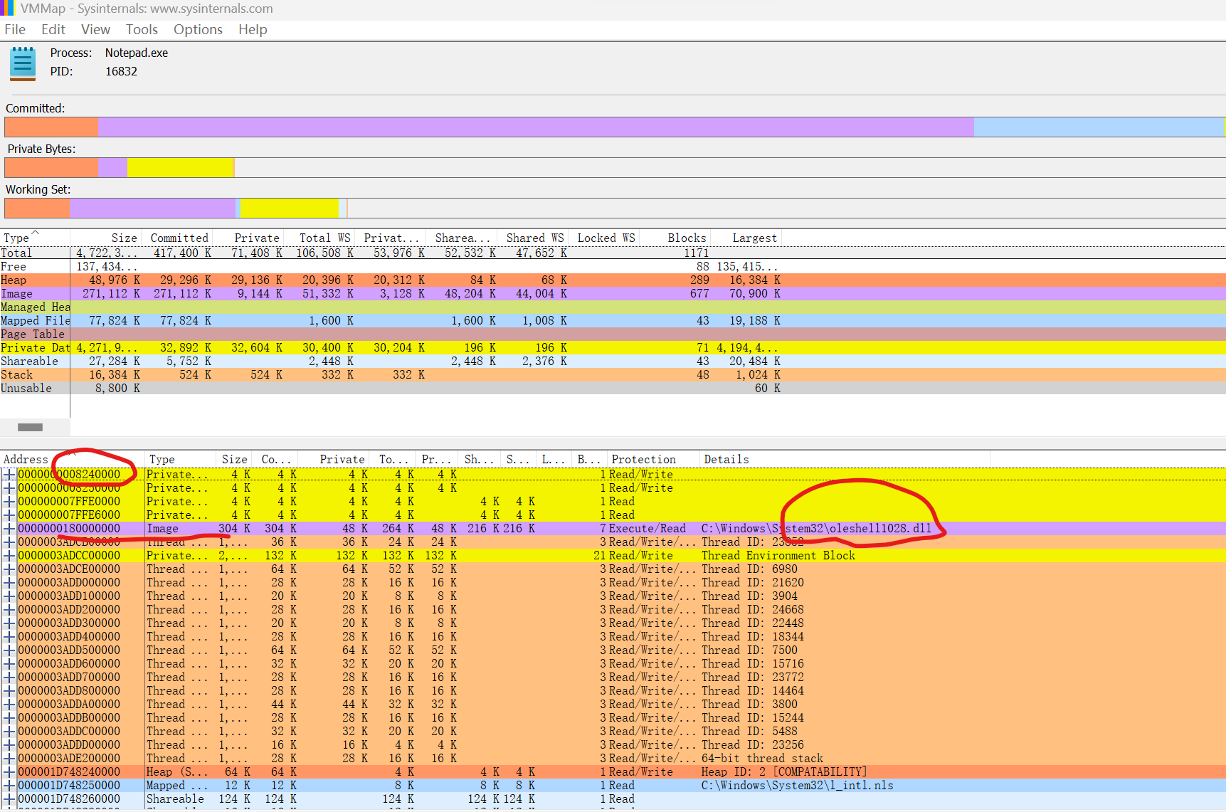Screen dimensions: 1226x812
Task: Expand the 0000003ADE200000 Thread row
Action: 9,759
